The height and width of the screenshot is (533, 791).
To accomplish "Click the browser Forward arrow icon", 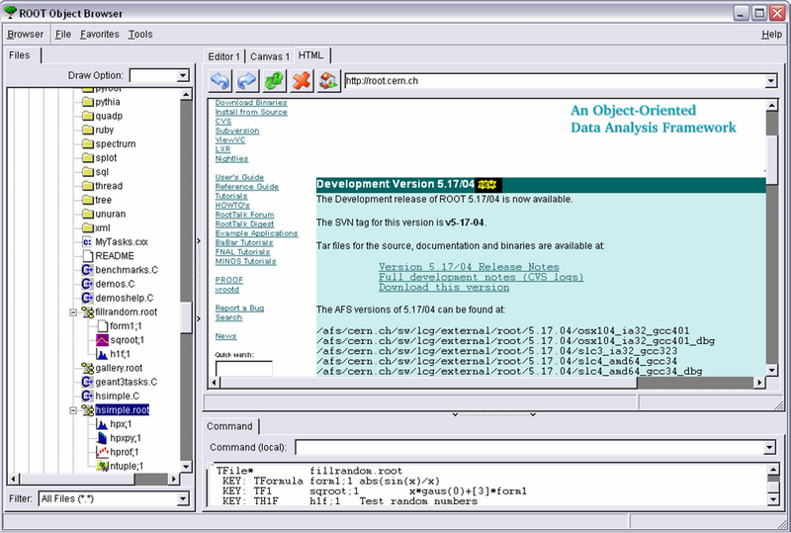I will pyautogui.click(x=246, y=81).
